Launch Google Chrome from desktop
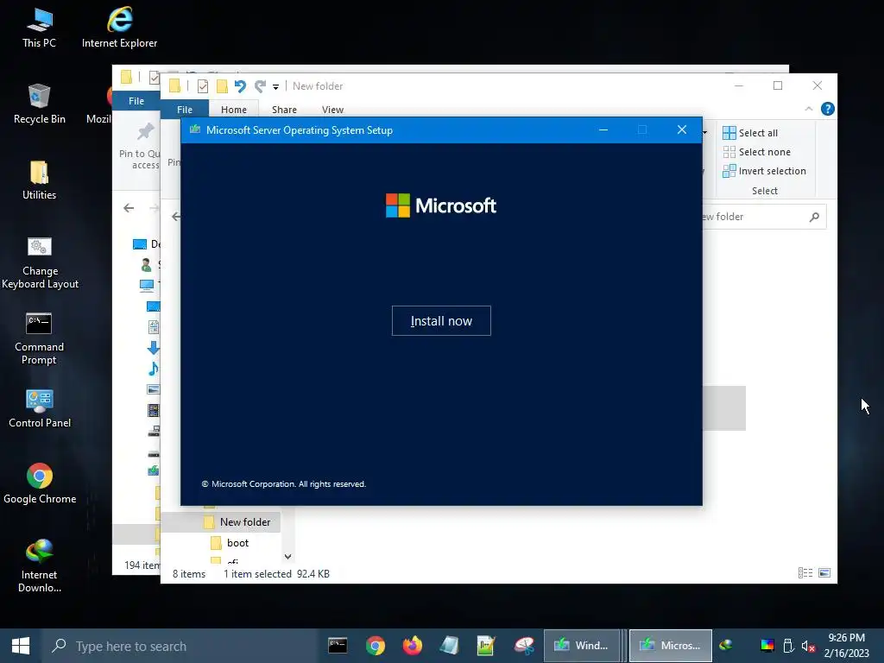The width and height of the screenshot is (884, 663). click(40, 483)
